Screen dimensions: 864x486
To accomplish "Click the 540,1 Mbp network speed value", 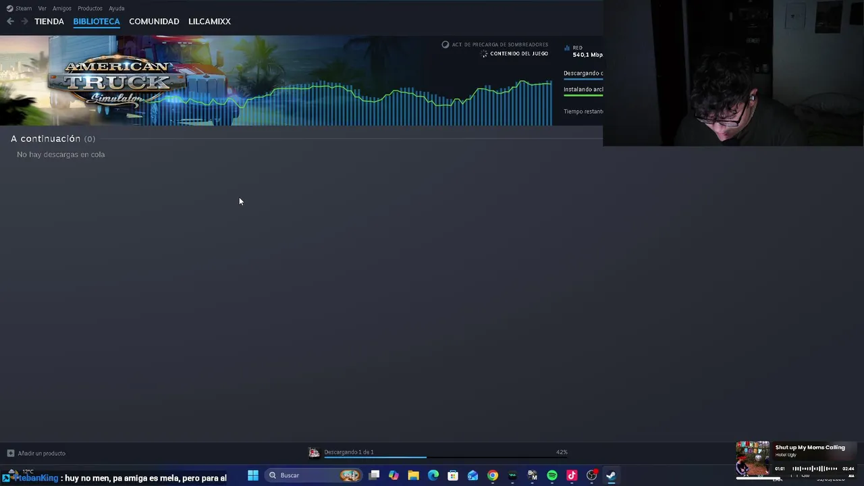I will pyautogui.click(x=587, y=55).
